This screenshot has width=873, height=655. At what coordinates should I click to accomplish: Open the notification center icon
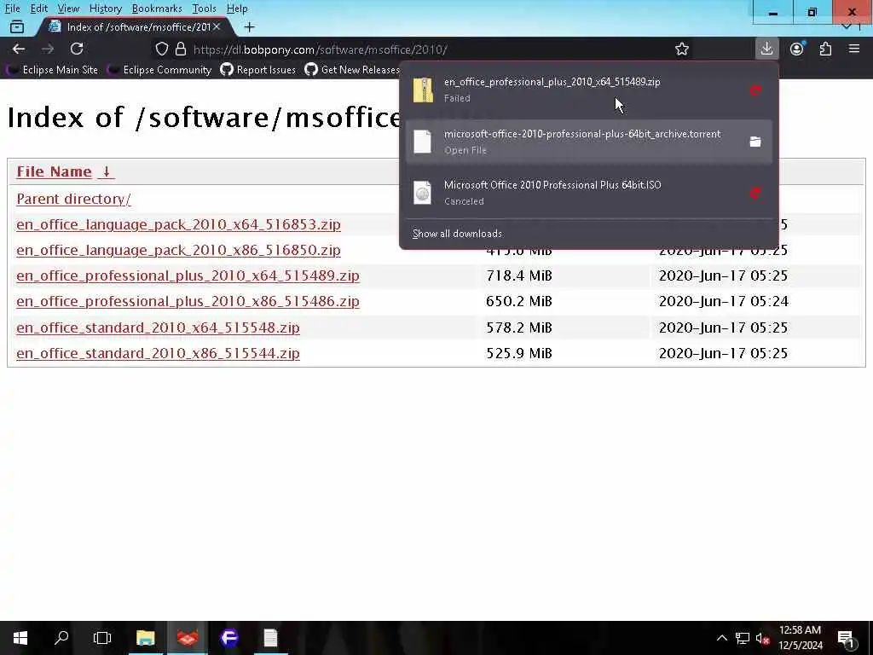[x=847, y=639]
